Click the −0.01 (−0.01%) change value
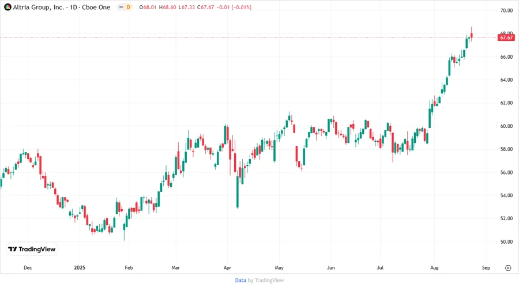Viewport: 519px width, 287px height. pos(234,7)
